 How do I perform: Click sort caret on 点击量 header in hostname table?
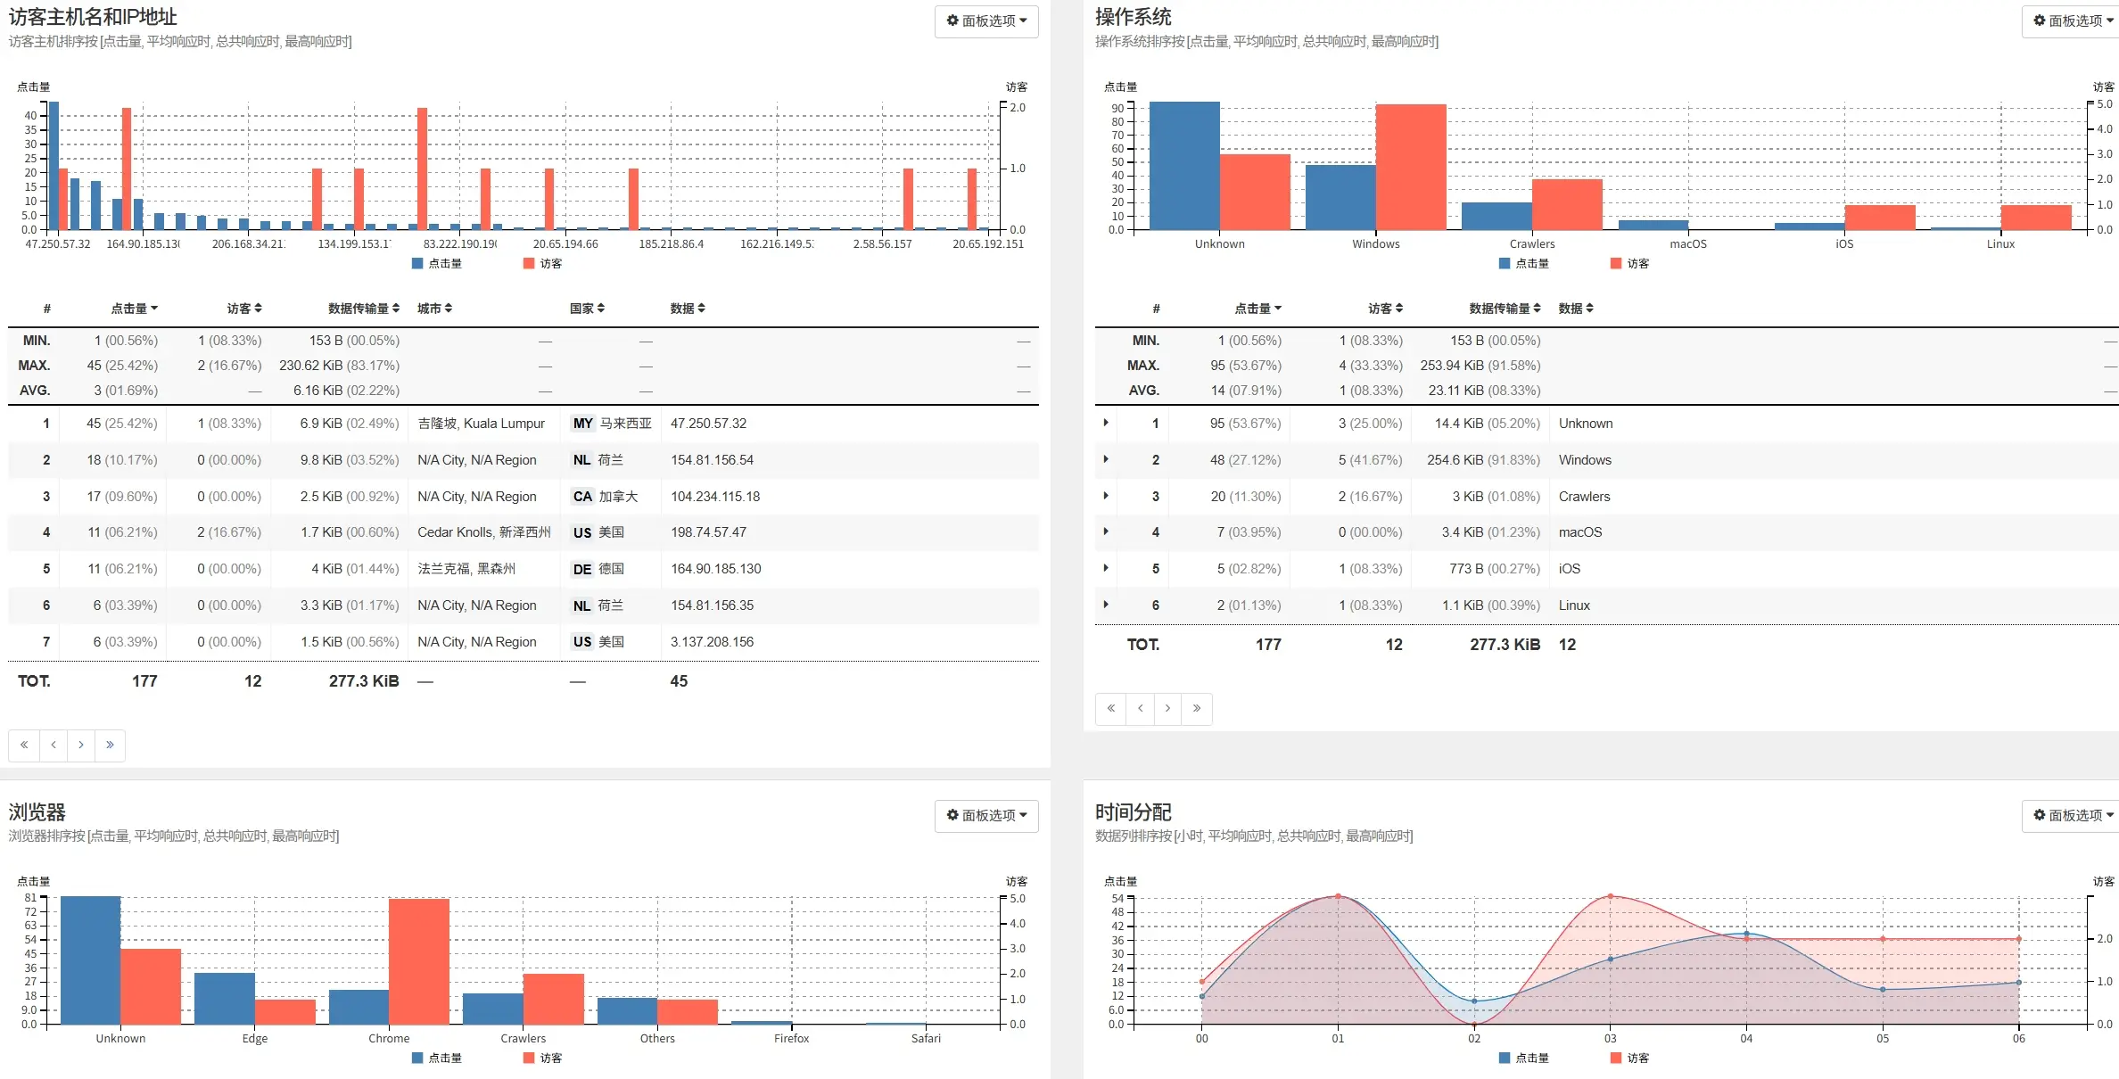pyautogui.click(x=153, y=309)
